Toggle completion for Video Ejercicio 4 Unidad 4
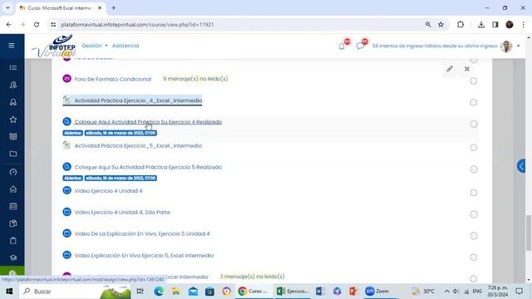This screenshot has height=299, width=532. tap(474, 193)
